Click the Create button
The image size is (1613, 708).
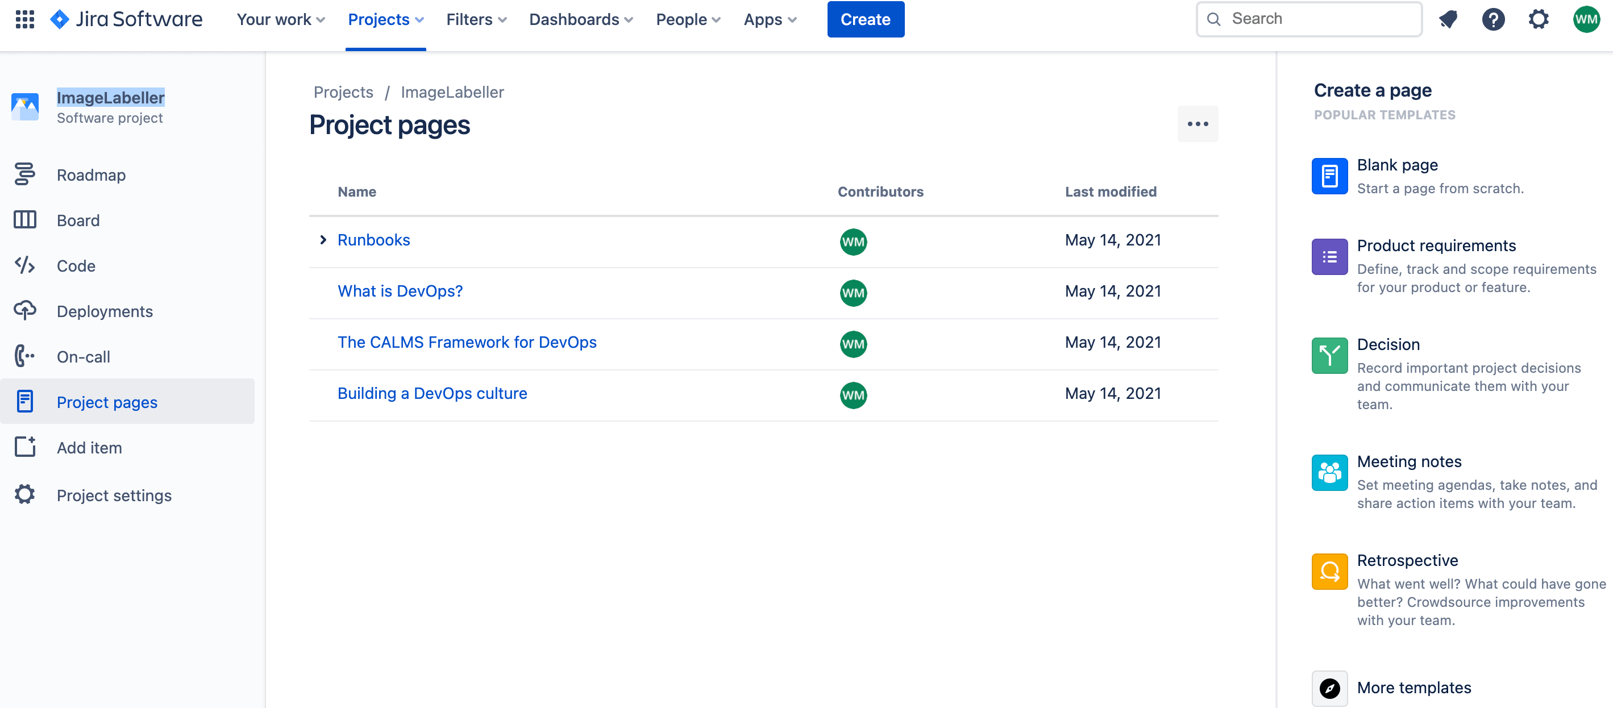(x=864, y=19)
